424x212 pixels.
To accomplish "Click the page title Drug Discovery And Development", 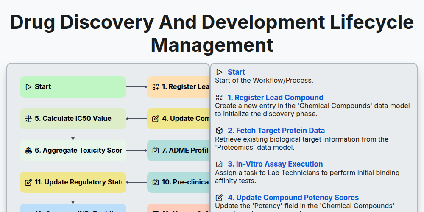I will pos(212,33).
